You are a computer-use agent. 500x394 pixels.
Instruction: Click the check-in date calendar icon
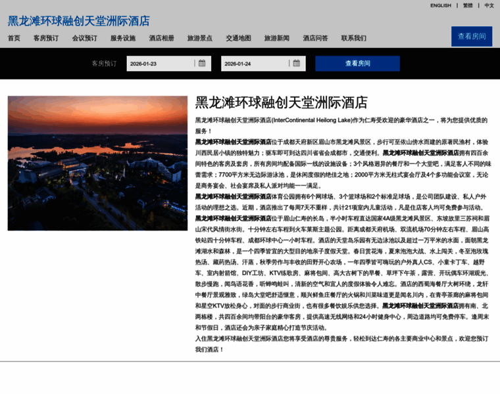click(x=202, y=64)
